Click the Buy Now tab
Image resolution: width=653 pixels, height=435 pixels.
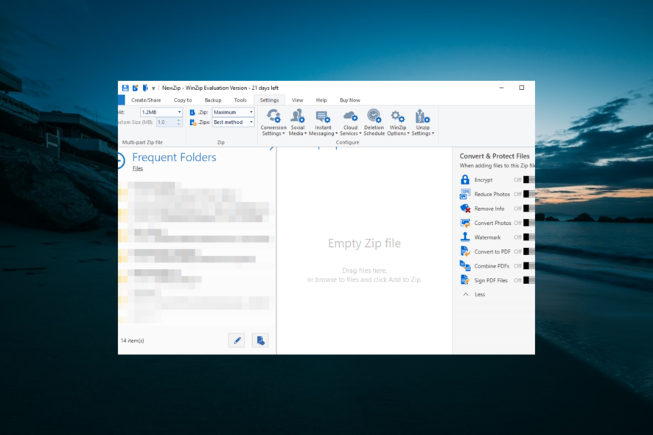coord(350,100)
